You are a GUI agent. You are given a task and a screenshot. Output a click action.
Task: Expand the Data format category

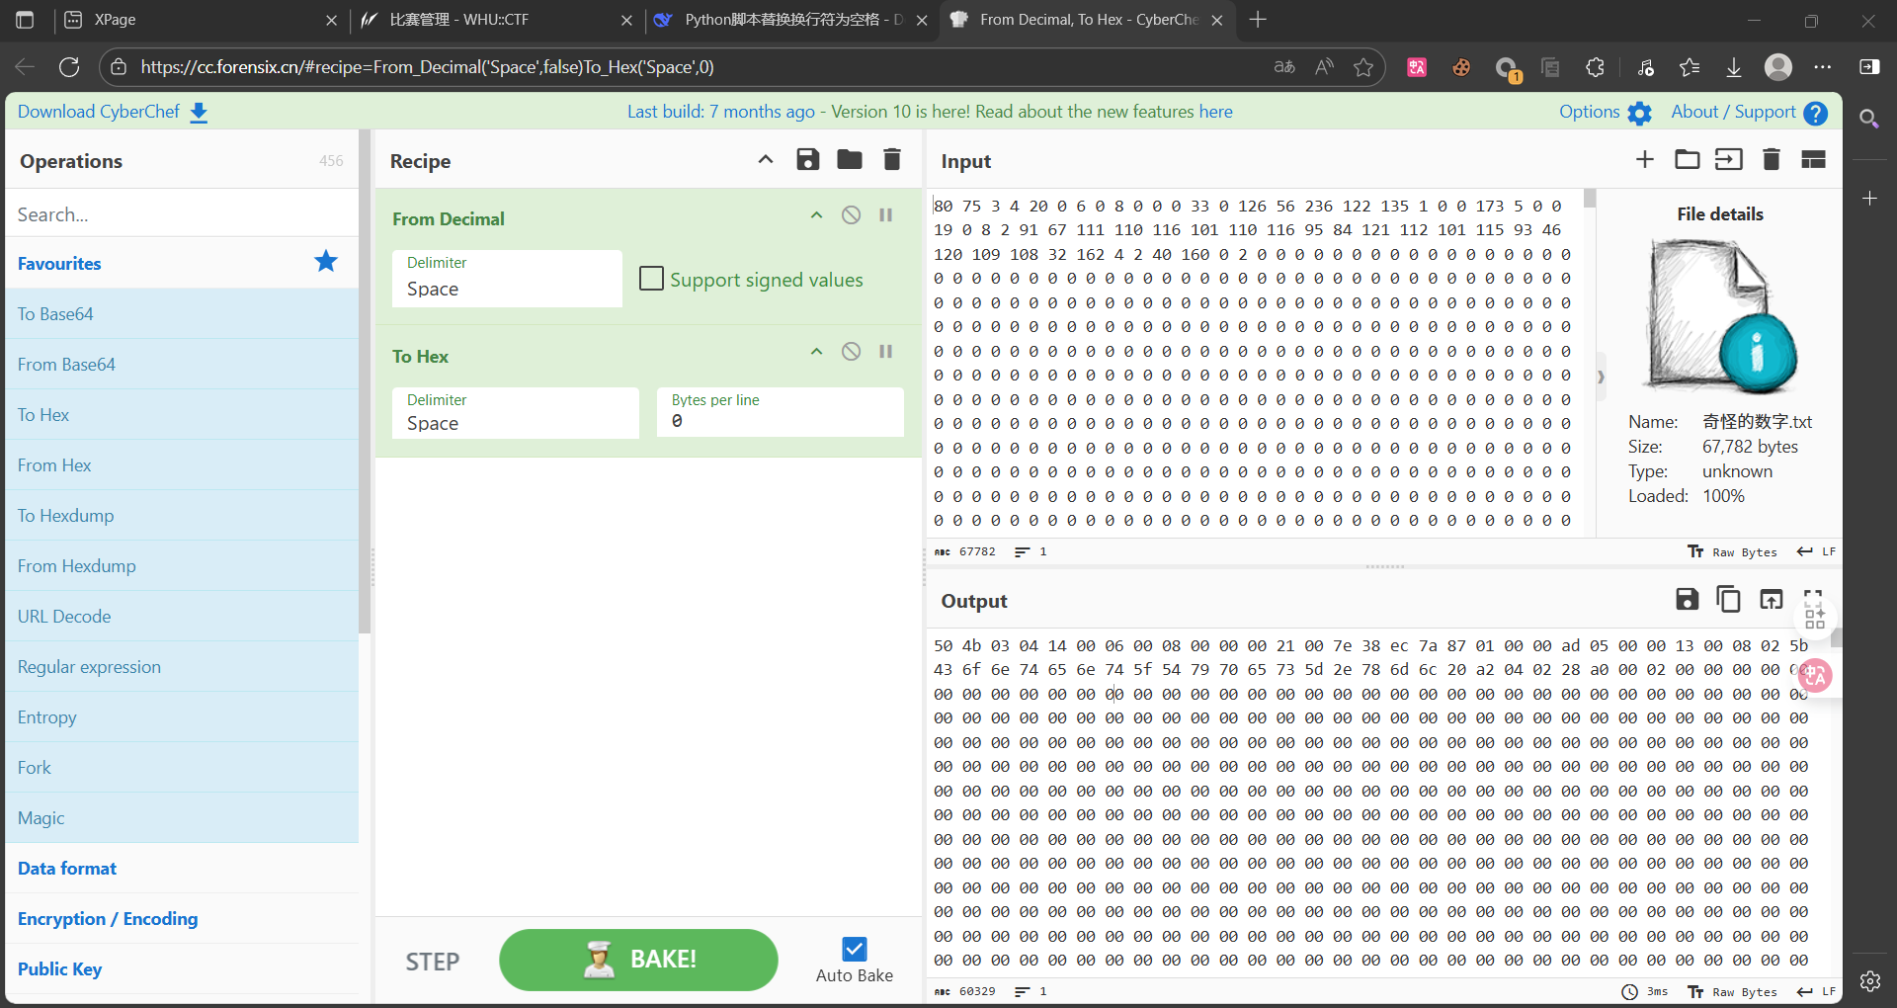[67, 869]
